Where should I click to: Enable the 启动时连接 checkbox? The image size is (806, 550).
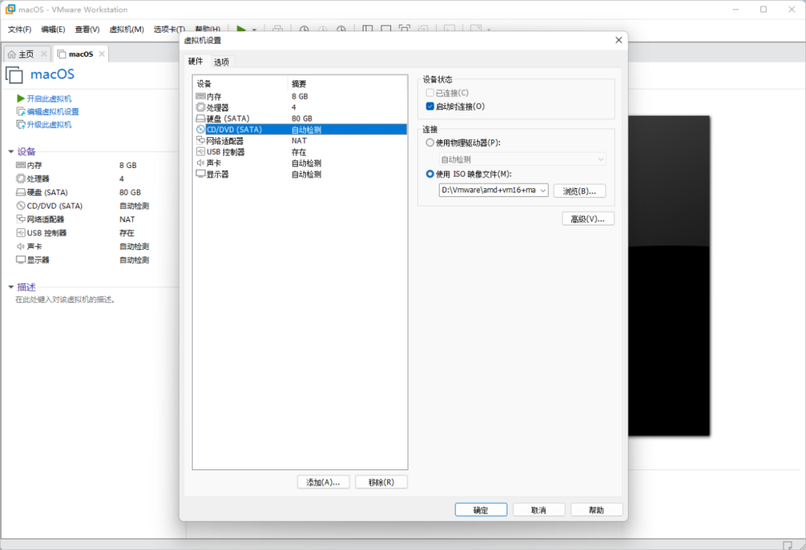tap(430, 107)
